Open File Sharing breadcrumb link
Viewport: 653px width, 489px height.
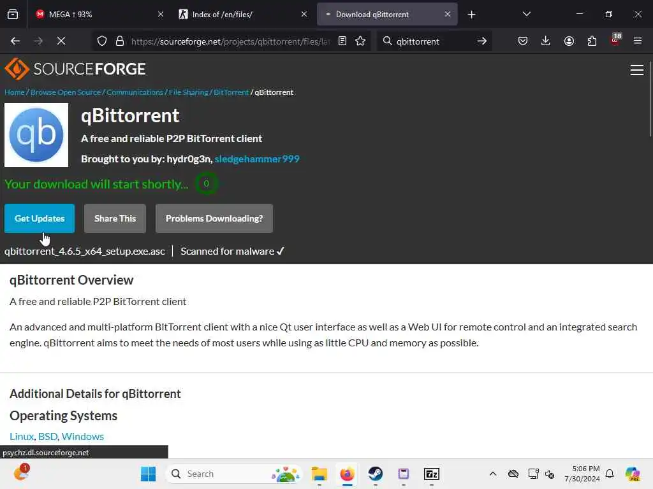tap(188, 92)
